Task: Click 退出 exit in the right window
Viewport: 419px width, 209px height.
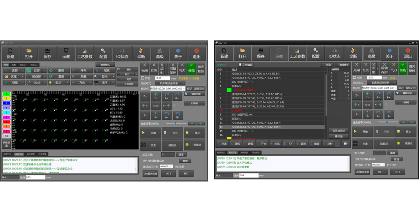Action: click(x=408, y=53)
